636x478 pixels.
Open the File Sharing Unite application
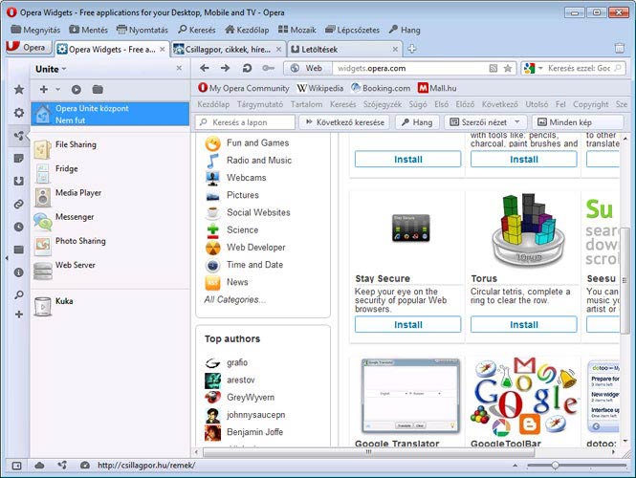[110, 149]
